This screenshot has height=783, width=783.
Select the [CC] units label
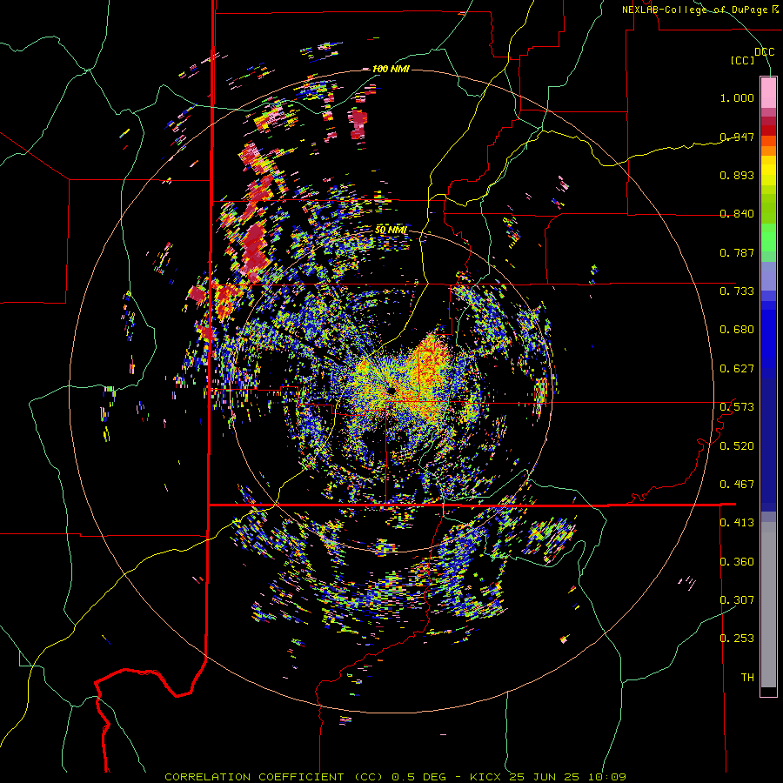coord(743,60)
